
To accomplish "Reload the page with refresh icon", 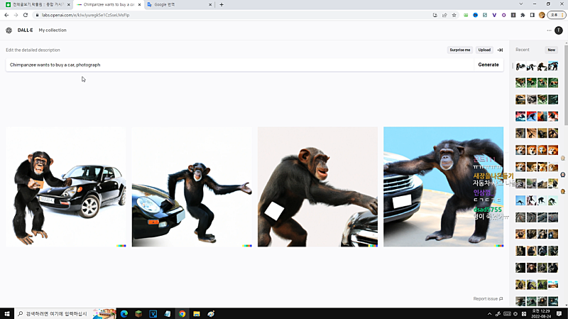I will pyautogui.click(x=26, y=15).
